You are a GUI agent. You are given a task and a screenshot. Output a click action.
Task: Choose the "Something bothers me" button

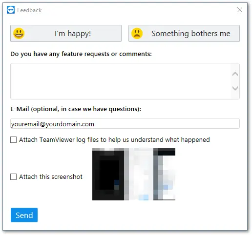(184, 33)
